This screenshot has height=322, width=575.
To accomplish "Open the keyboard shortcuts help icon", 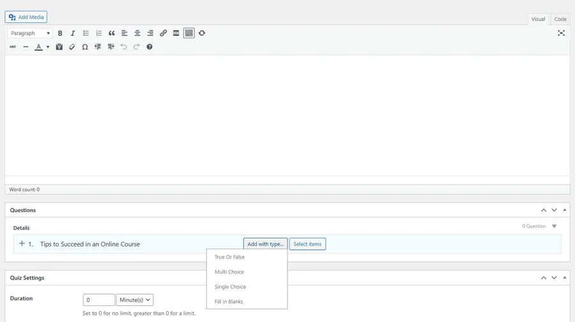I will [x=149, y=47].
